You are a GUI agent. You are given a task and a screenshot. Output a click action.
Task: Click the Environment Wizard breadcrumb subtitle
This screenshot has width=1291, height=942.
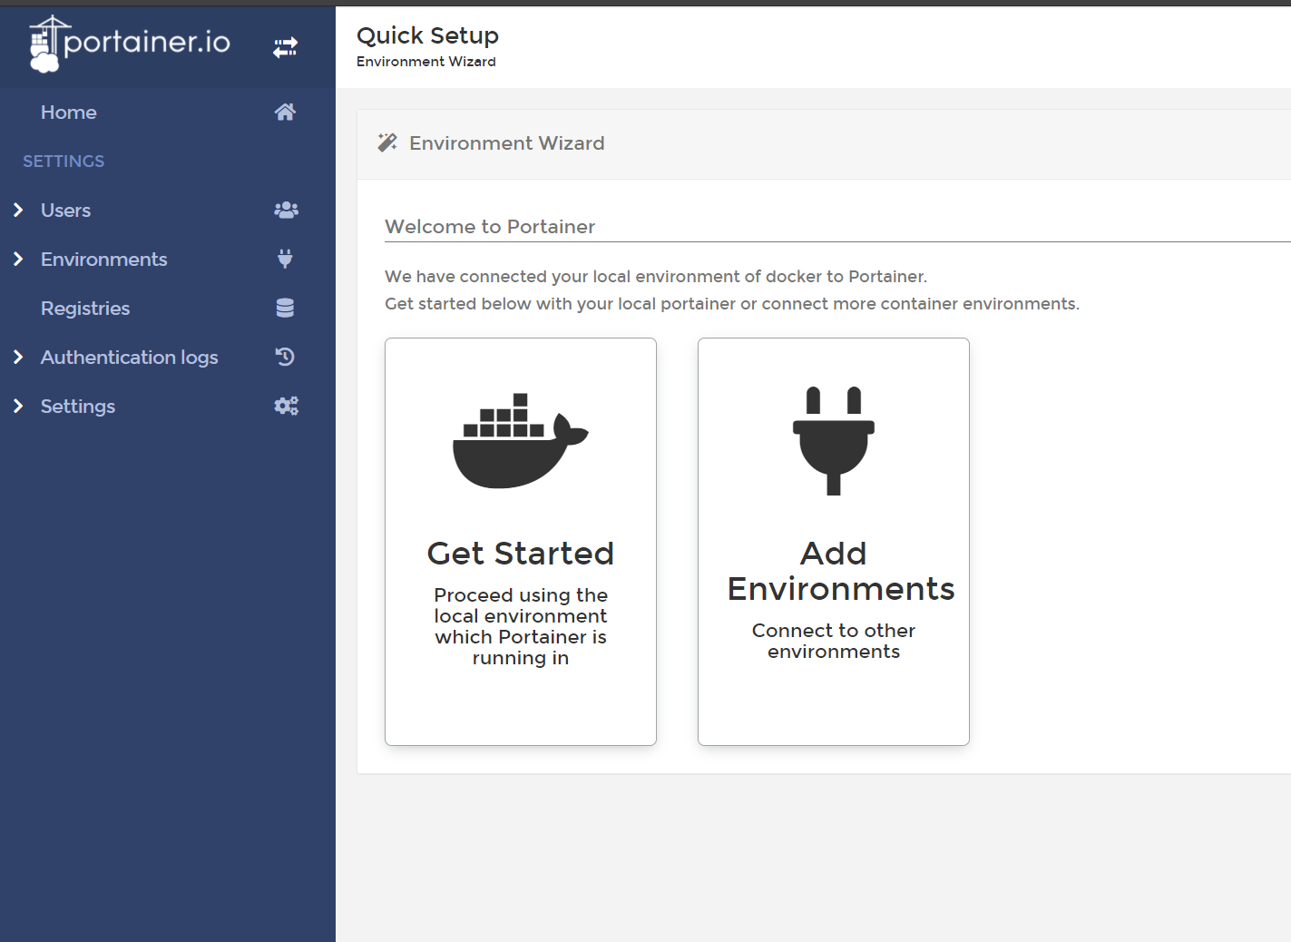[x=426, y=62]
